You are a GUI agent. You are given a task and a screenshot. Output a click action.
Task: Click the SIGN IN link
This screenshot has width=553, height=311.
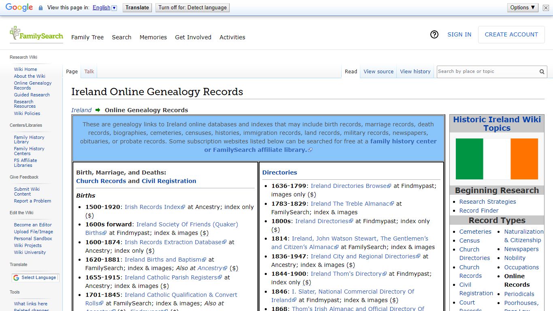(459, 34)
